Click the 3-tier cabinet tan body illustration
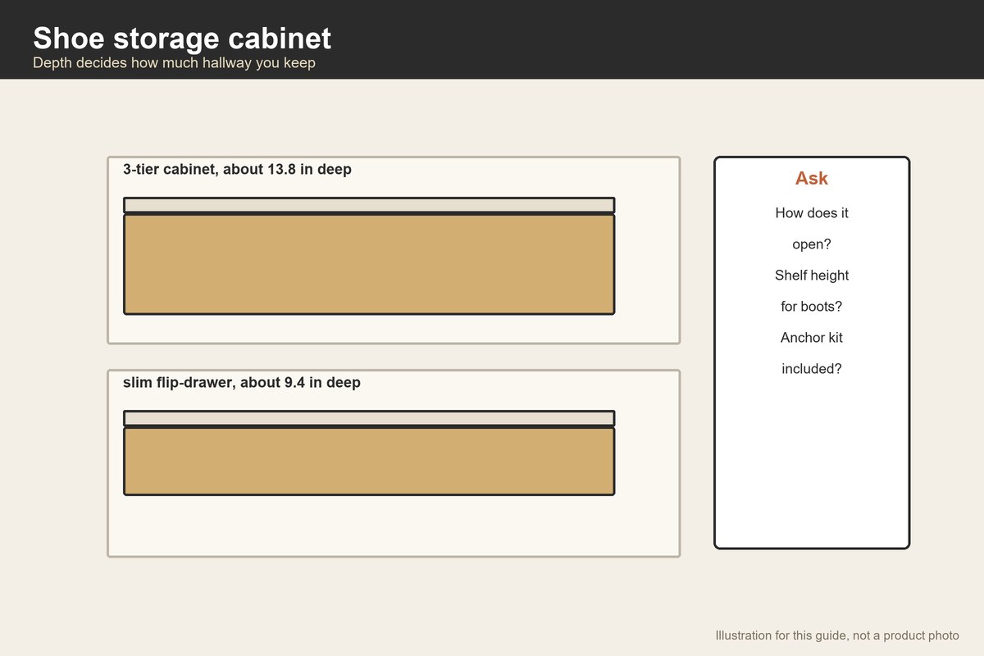 point(369,264)
